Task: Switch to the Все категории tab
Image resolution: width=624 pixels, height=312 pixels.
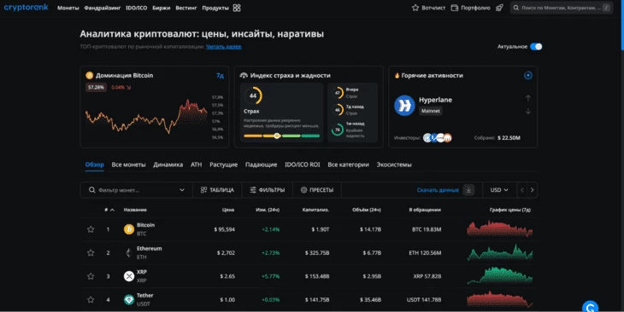Action: point(348,165)
